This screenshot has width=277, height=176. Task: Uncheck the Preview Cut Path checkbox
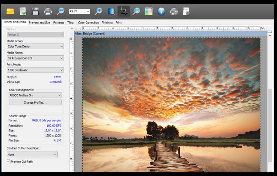pyautogui.click(x=8, y=161)
